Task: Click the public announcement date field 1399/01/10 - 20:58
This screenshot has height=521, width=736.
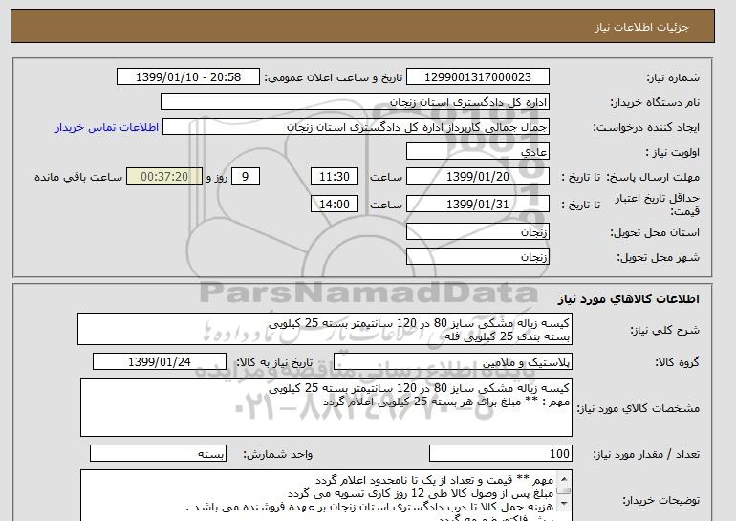Action: [187, 77]
